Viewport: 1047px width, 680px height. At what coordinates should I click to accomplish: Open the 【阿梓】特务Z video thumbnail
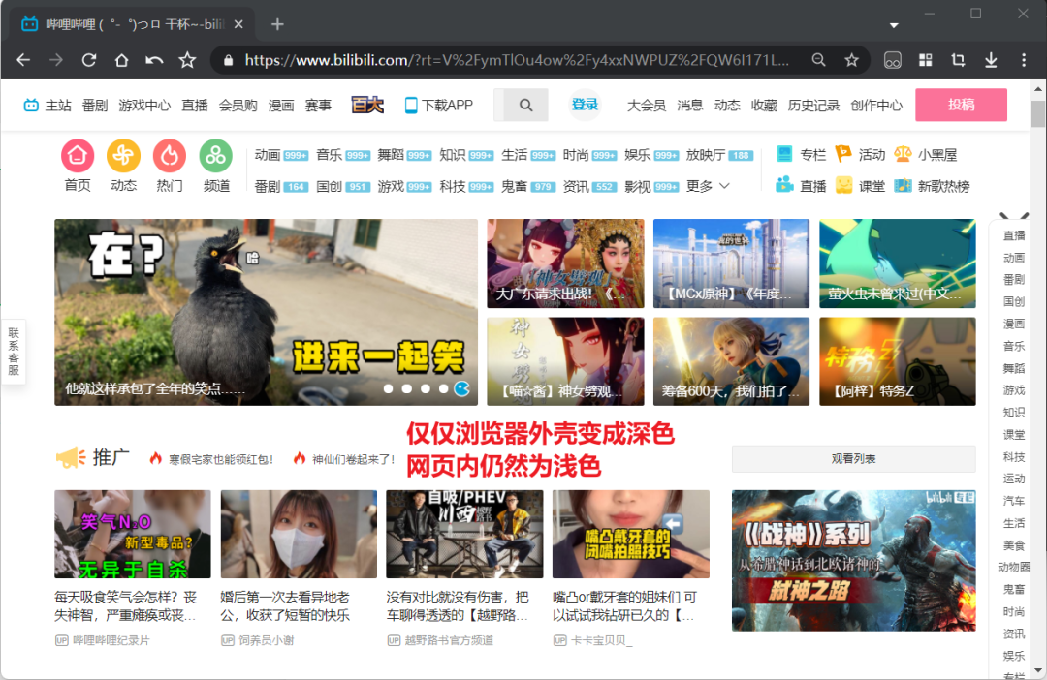click(898, 361)
